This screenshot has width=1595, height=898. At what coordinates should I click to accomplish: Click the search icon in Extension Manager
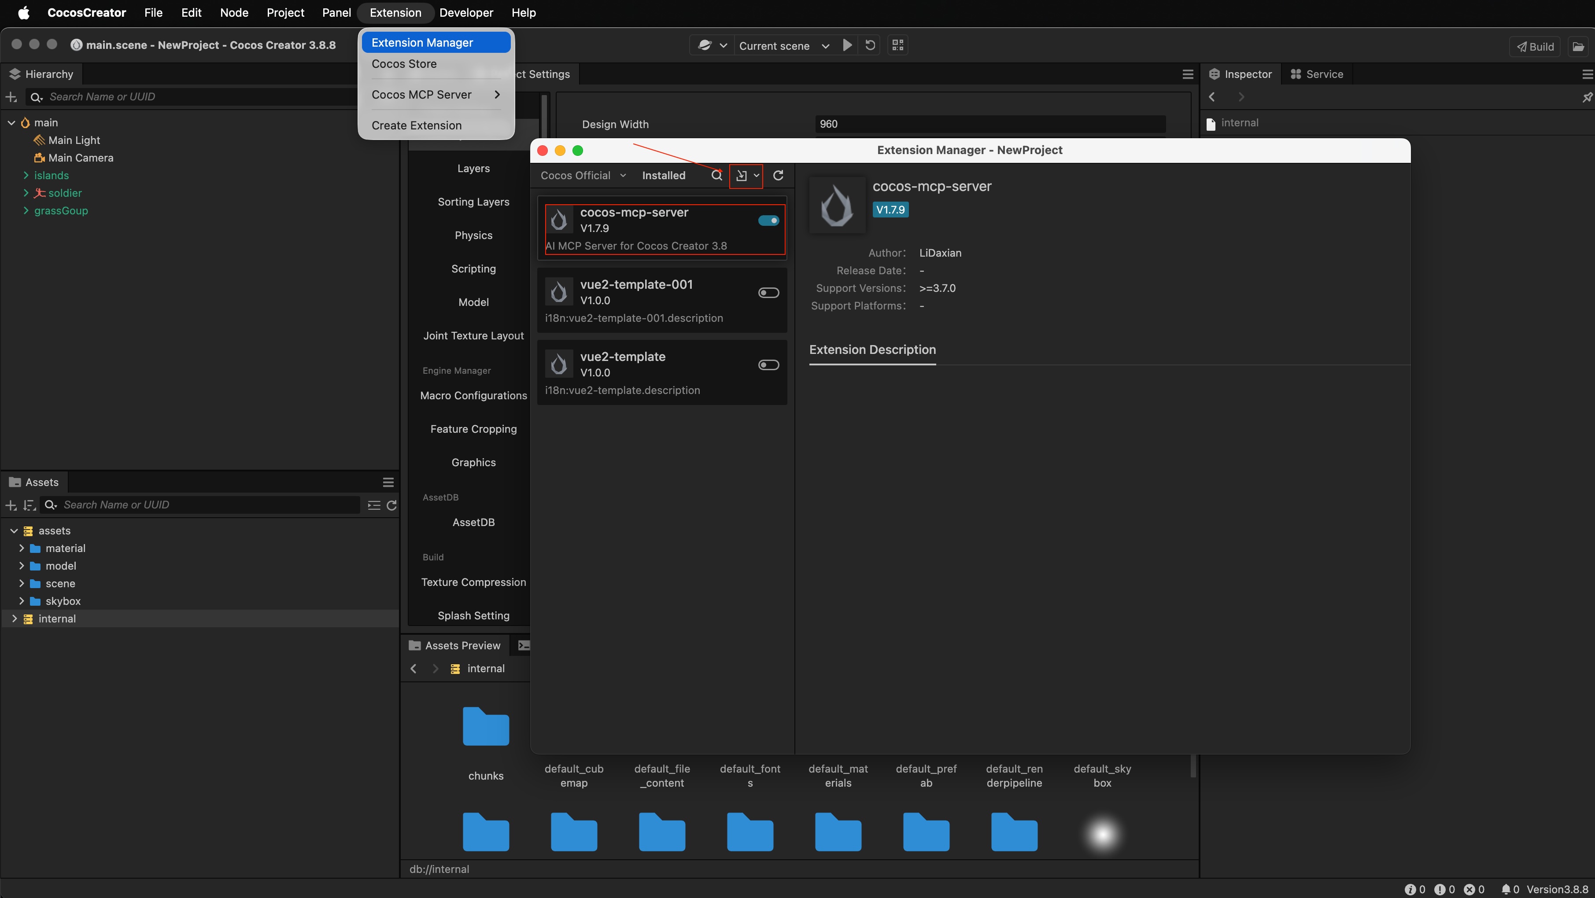pos(716,176)
